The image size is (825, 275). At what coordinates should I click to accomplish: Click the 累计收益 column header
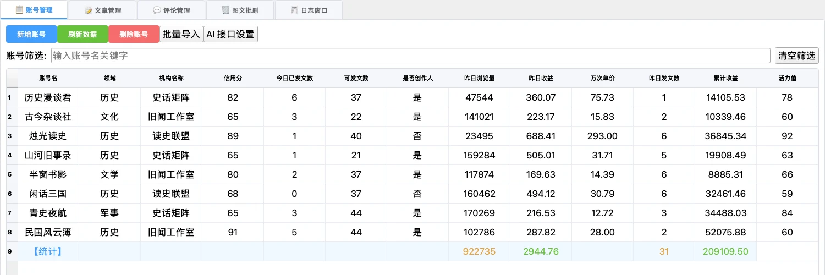point(725,78)
